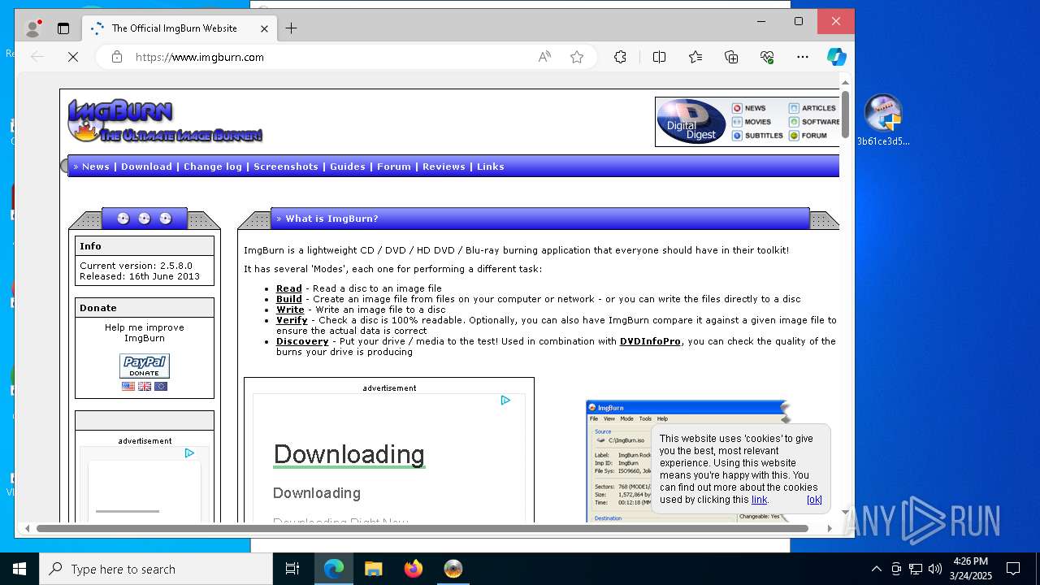Image resolution: width=1040 pixels, height=585 pixels.
Task: Follow the DVDInfoPro link
Action: (650, 341)
